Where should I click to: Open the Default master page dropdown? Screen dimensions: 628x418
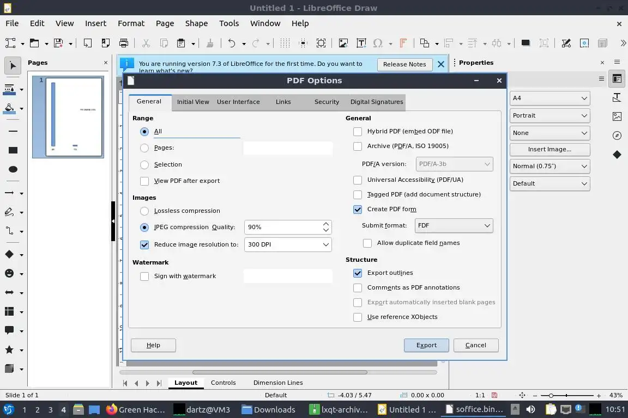click(x=550, y=183)
